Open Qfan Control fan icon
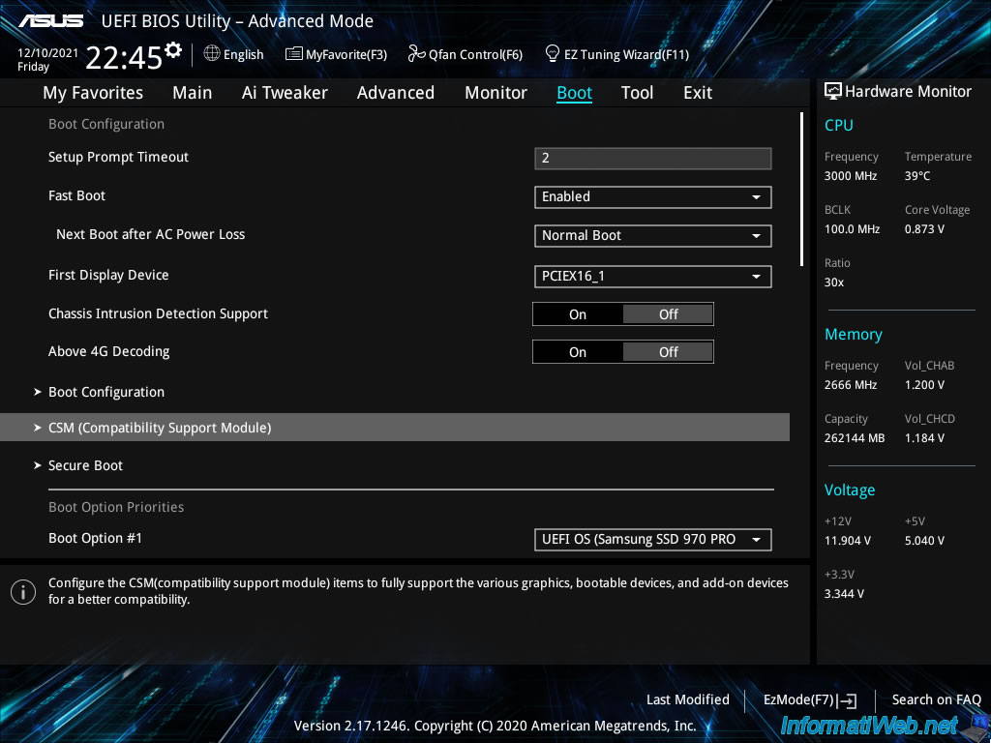 tap(416, 54)
